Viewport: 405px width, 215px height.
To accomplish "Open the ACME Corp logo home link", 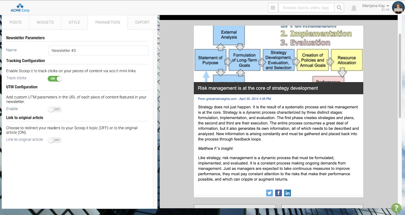I will 20,8.
